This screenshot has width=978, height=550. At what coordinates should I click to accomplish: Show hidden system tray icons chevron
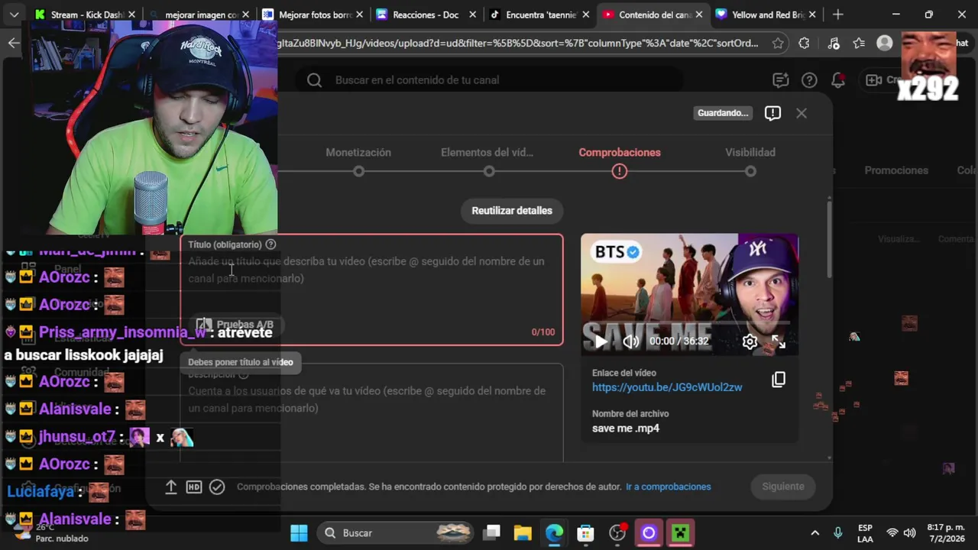tap(814, 533)
